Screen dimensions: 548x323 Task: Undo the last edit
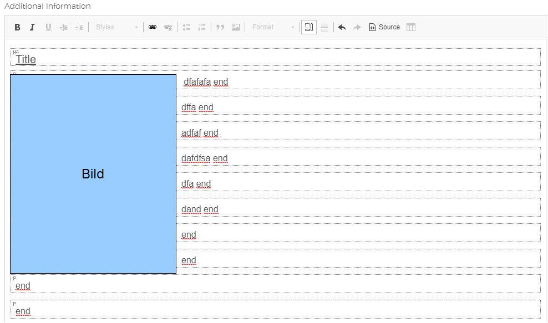342,27
